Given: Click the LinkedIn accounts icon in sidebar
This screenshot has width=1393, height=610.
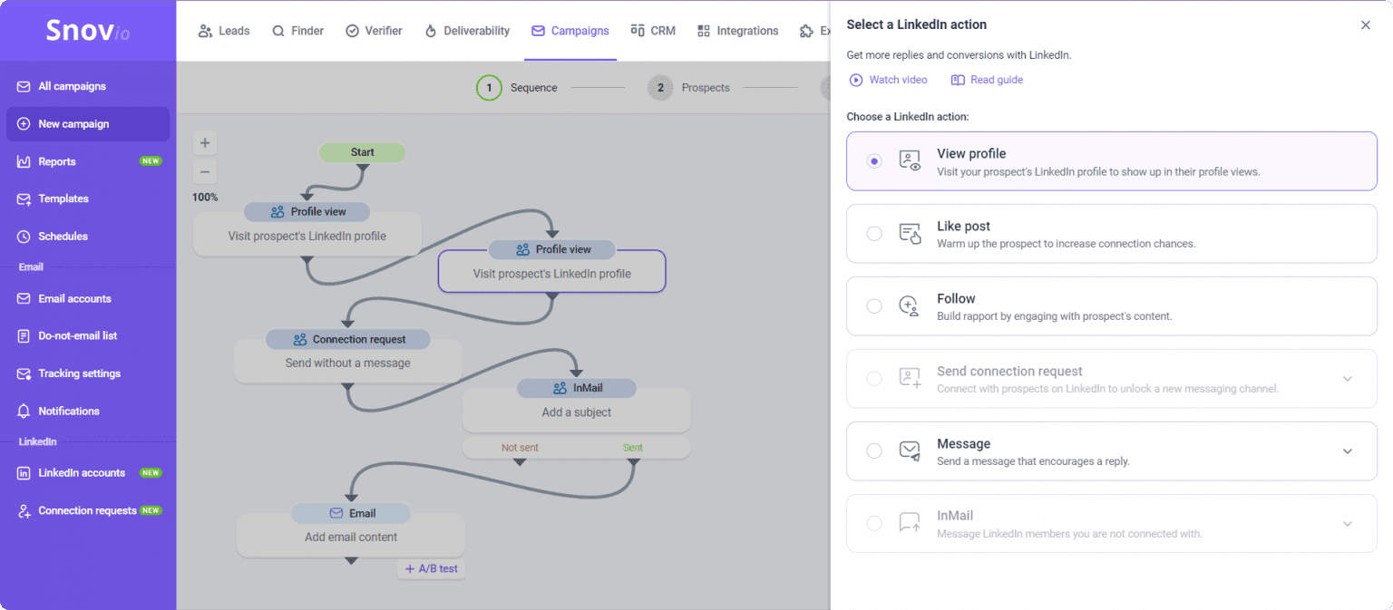Looking at the screenshot, I should (x=24, y=473).
